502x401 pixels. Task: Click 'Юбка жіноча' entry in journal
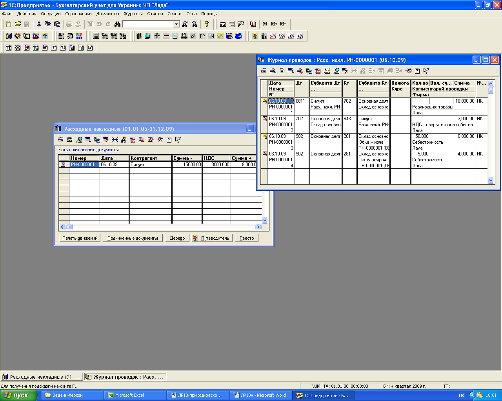point(371,142)
